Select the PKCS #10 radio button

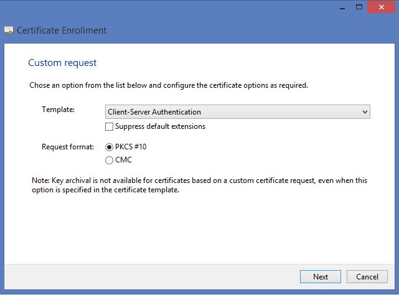[x=110, y=147]
